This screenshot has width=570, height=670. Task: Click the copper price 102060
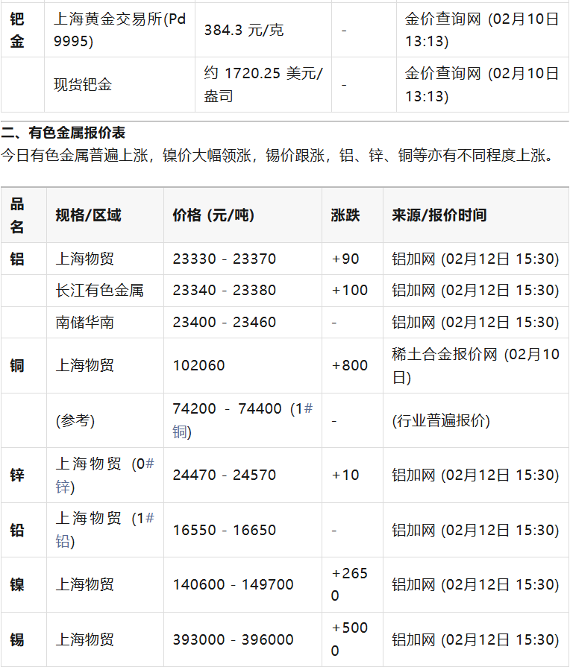[x=198, y=366]
